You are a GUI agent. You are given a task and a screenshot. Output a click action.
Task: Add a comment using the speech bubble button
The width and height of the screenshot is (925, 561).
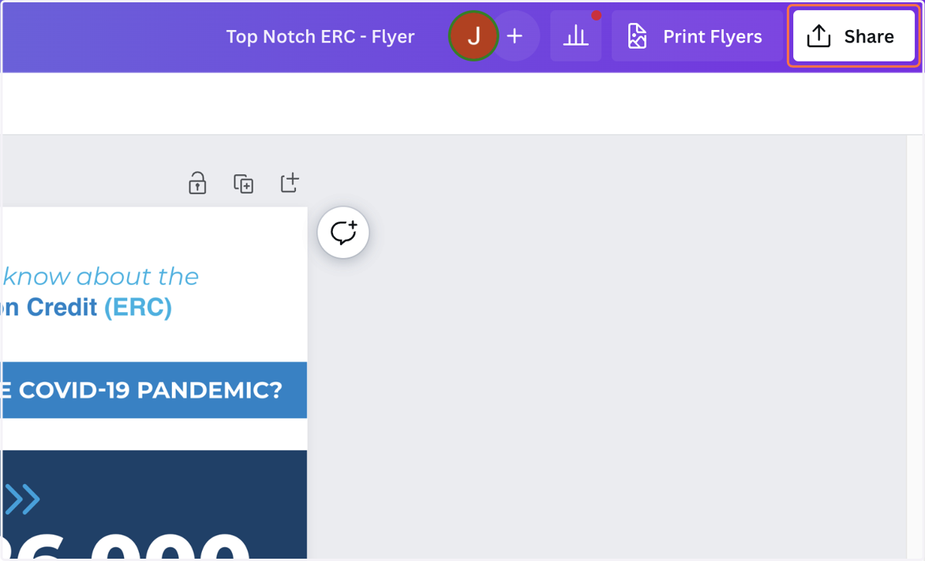coord(343,232)
